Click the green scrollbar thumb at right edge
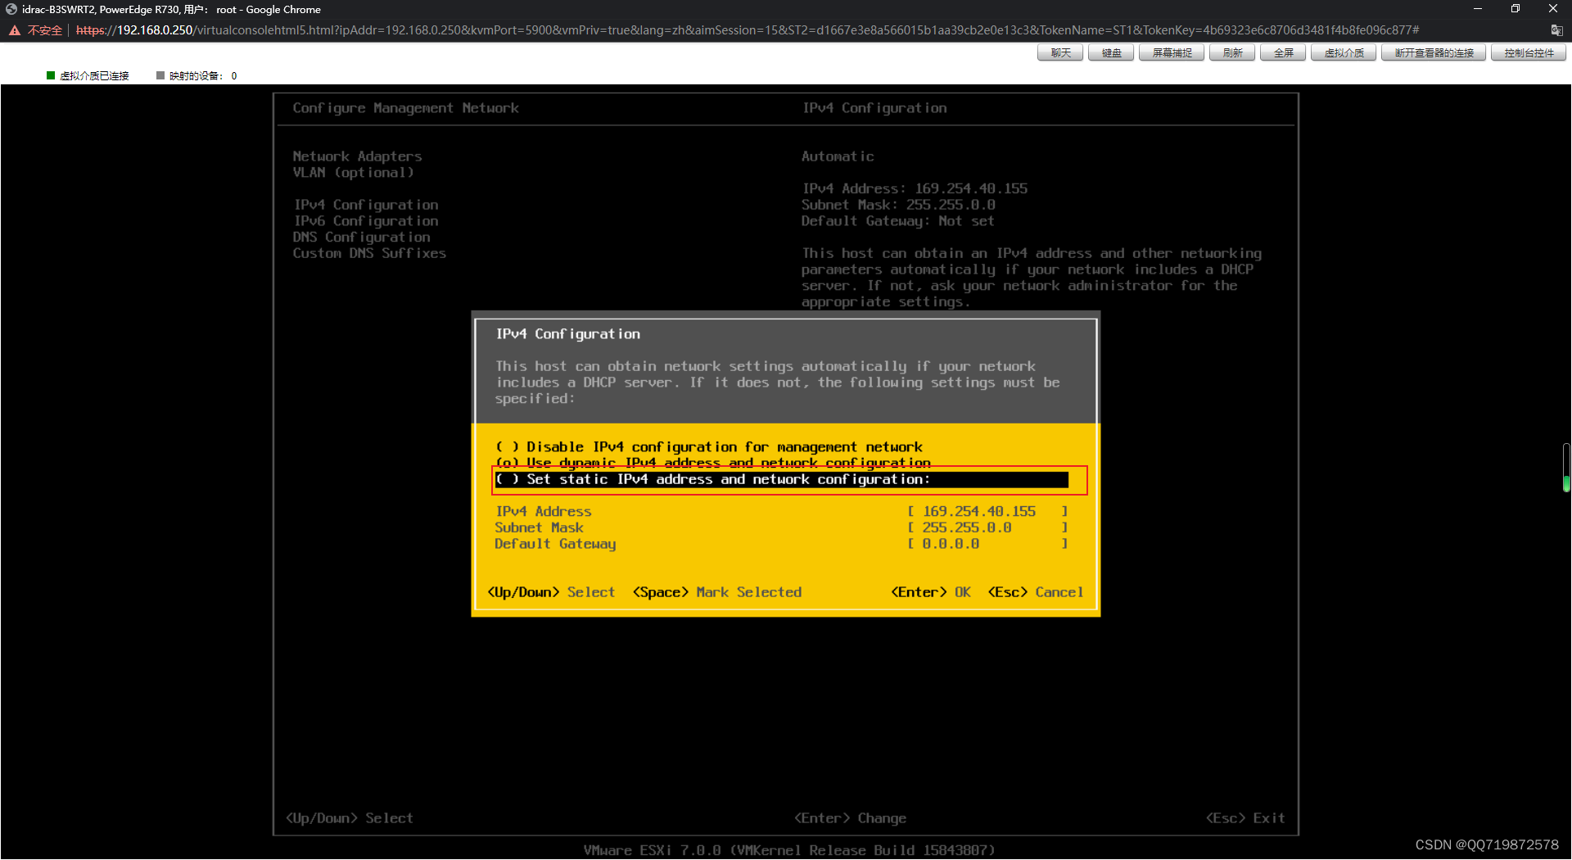This screenshot has height=860, width=1572. pos(1566,484)
